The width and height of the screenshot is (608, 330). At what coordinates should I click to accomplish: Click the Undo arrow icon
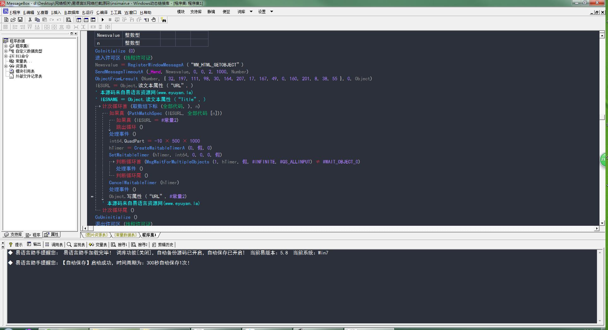[x=59, y=20]
